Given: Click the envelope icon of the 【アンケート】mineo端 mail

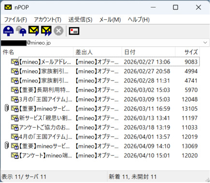Looking at the screenshot, I should [x=14, y=156].
